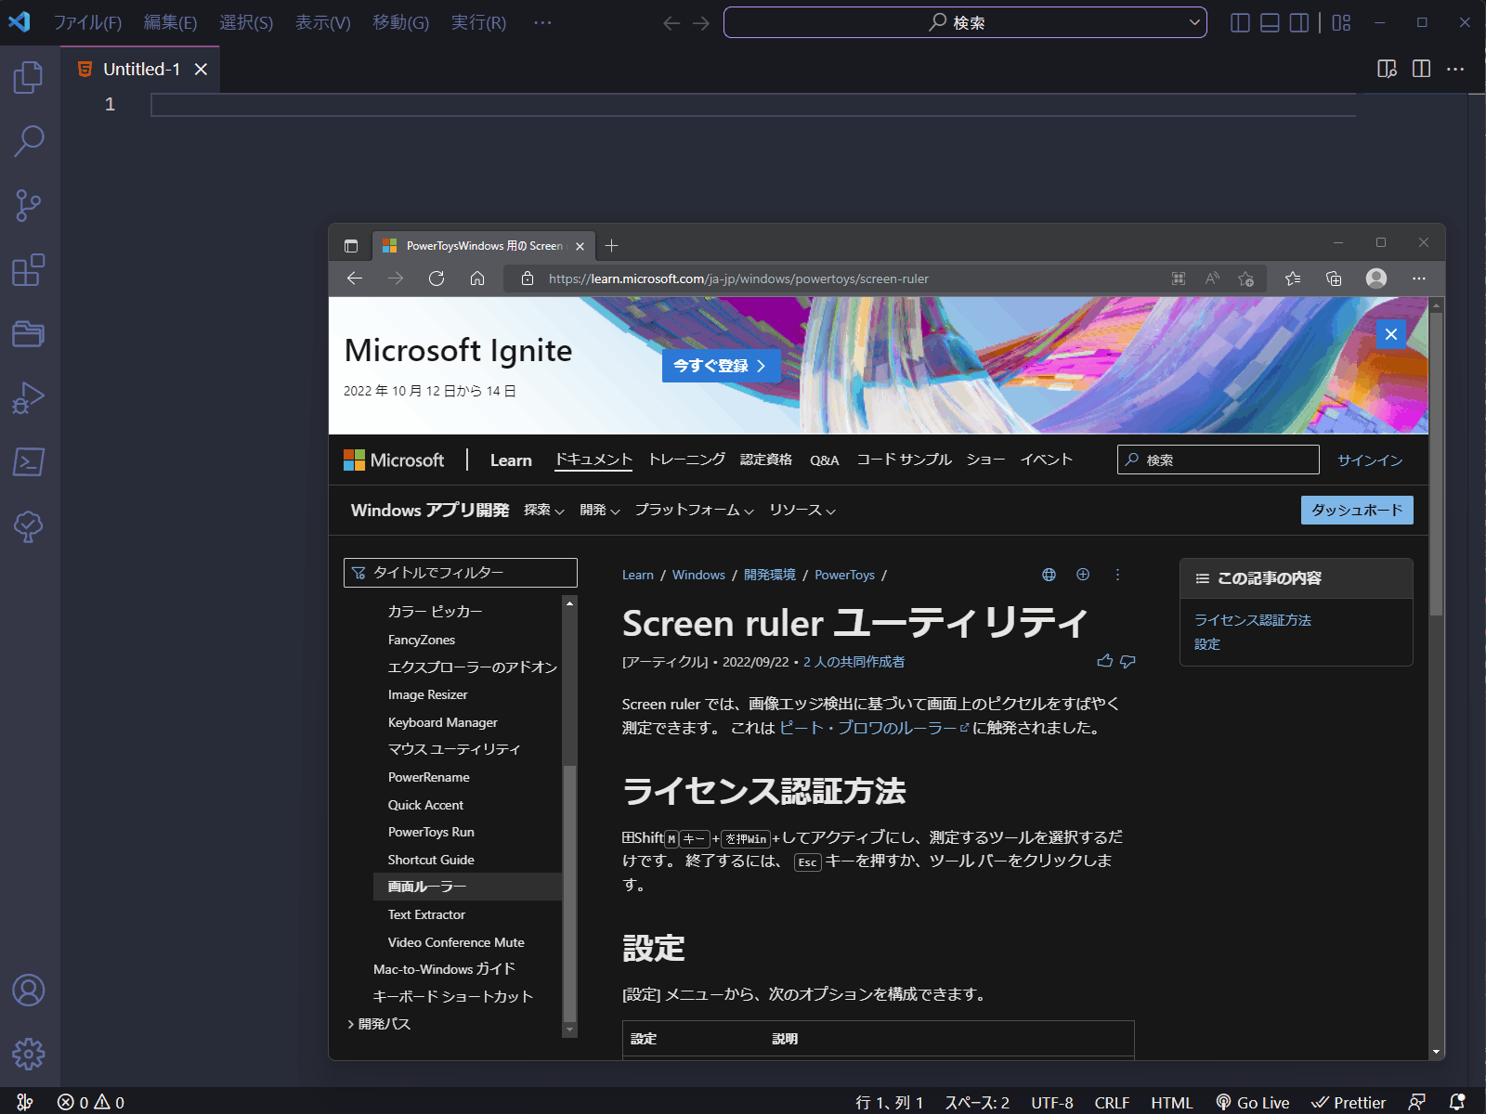Viewport: 1486px width, 1114px height.
Task: Toggle the secondary side bar layout button
Action: [1299, 22]
